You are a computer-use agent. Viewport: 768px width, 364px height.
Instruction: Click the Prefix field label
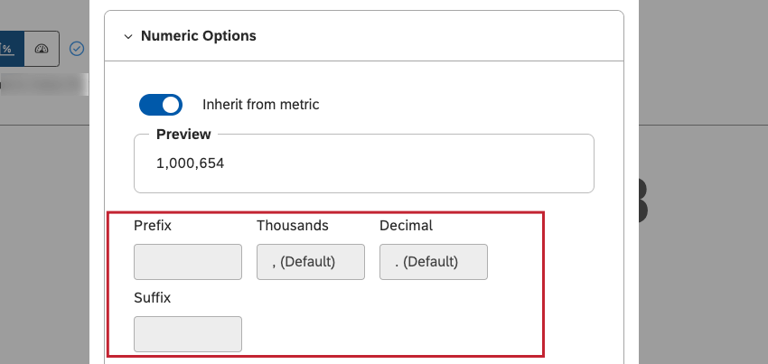click(152, 225)
